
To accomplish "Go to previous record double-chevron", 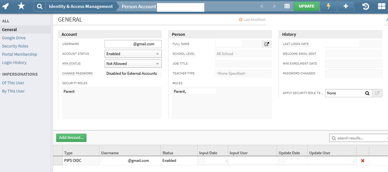I will pyautogui.click(x=262, y=6).
